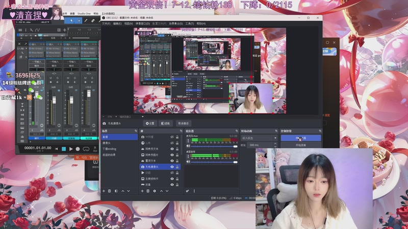Open the OBS 编辑(E) menu
Image resolution: width=408 pixels, height=229 pixels.
click(x=117, y=23)
